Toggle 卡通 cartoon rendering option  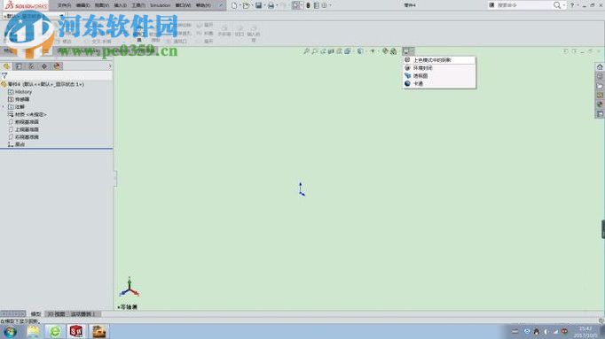coord(439,83)
